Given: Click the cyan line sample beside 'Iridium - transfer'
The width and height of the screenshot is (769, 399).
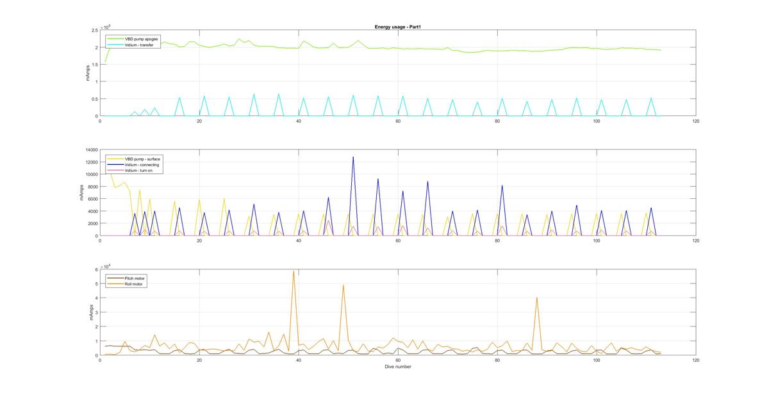Looking at the screenshot, I should (x=115, y=44).
